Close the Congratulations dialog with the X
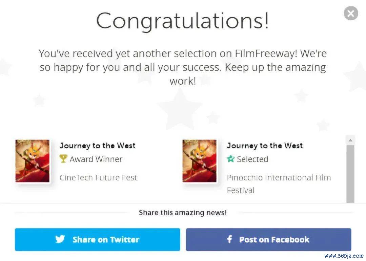Viewport: 366px width, 261px height. 351,14
